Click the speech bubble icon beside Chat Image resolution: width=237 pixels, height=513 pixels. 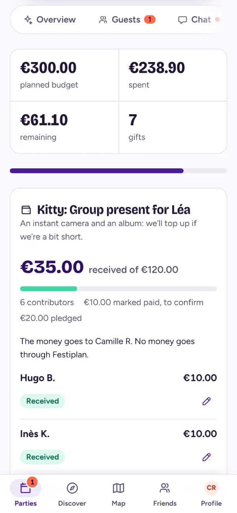coord(182,20)
